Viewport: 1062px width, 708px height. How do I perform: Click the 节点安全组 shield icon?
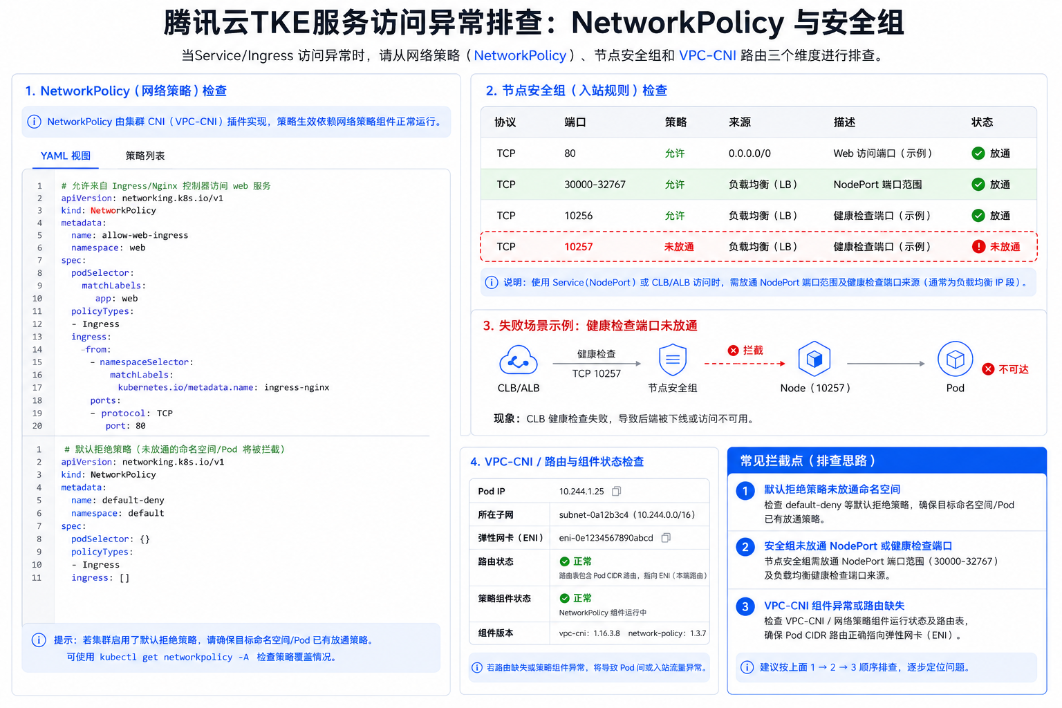click(x=673, y=360)
